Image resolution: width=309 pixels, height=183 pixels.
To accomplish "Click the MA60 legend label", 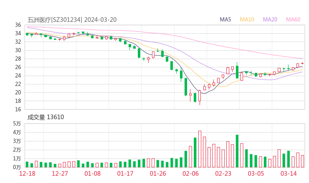I will 293,20.
